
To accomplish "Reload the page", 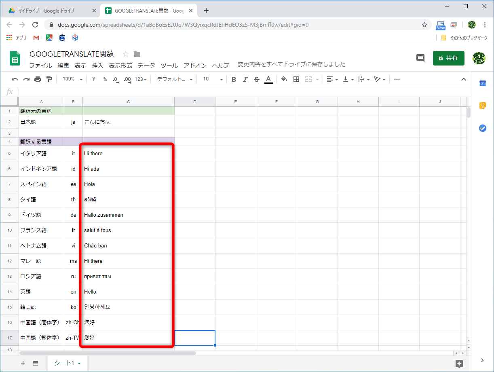I will (x=35, y=25).
